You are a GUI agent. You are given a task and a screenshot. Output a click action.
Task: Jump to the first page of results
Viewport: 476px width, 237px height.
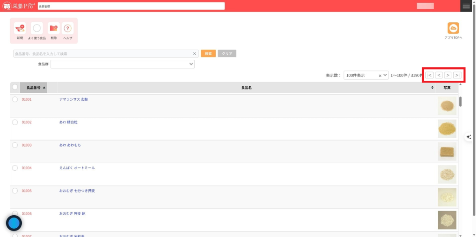click(x=430, y=75)
